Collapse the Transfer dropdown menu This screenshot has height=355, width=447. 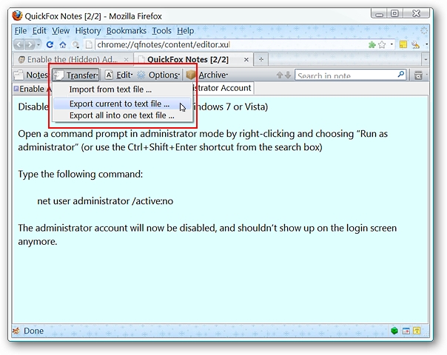point(75,75)
